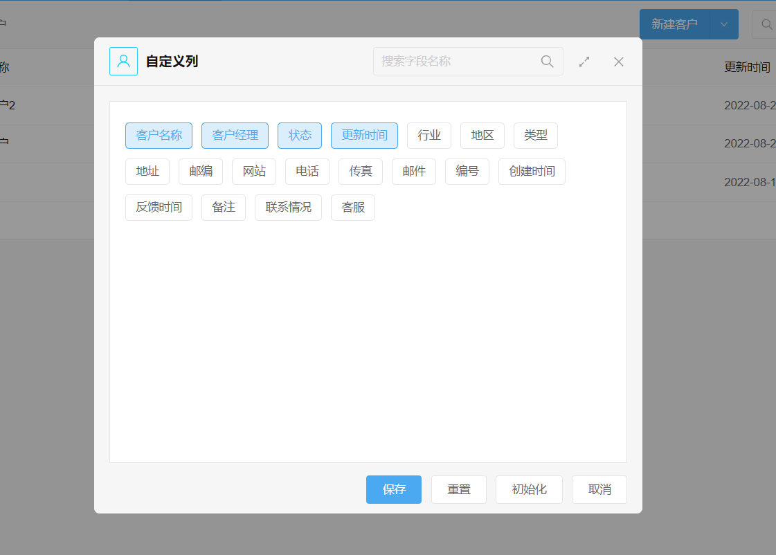
Task: Enable the 联系情况 column tag
Action: click(x=288, y=208)
